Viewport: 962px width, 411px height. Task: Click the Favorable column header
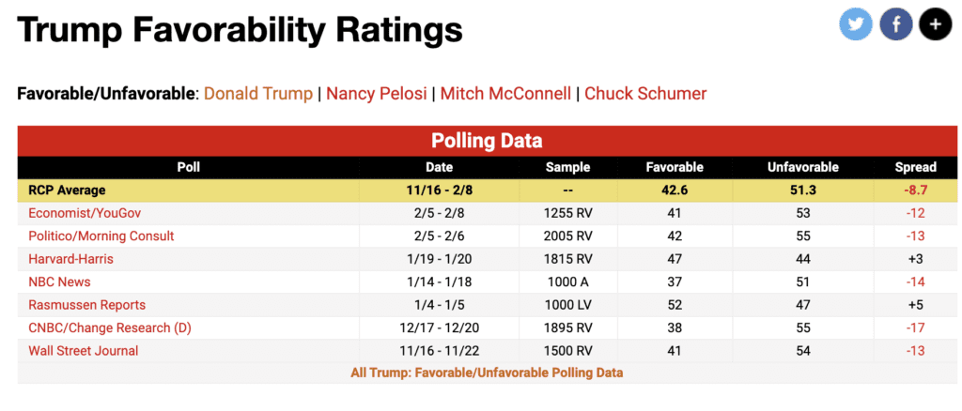pos(675,167)
